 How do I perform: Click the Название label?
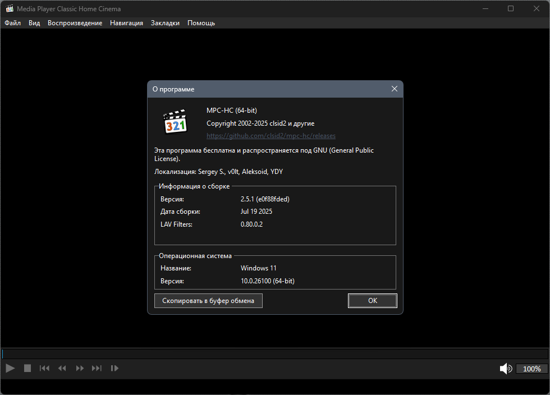point(176,268)
